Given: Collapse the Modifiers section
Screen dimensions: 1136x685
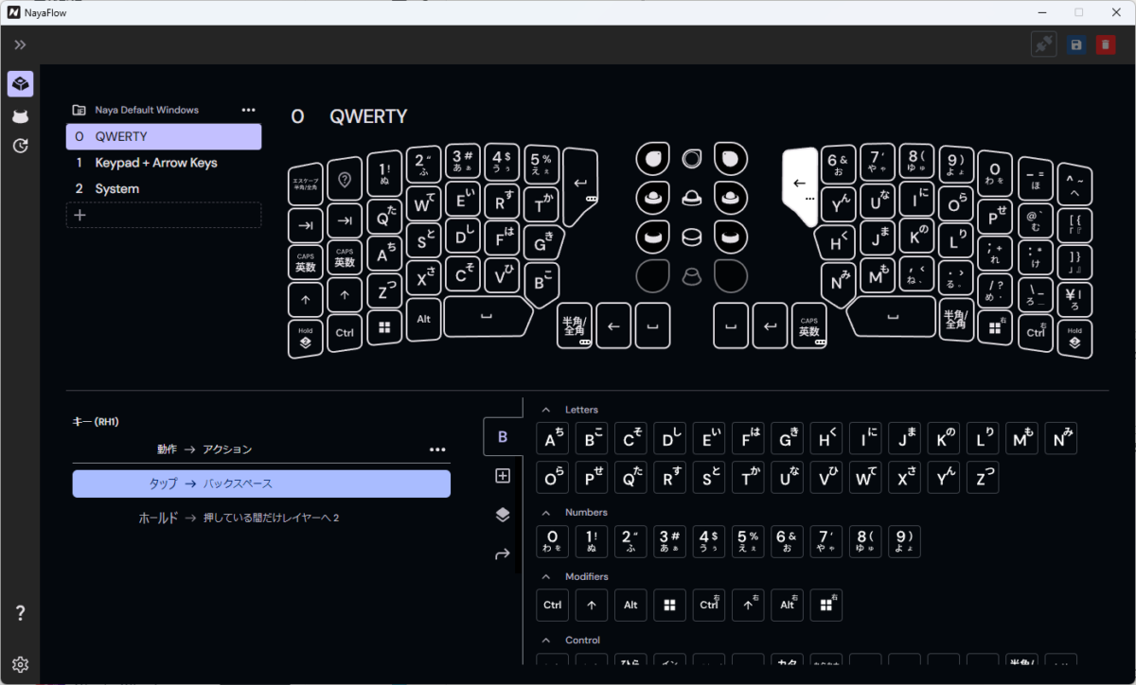Looking at the screenshot, I should click(x=545, y=576).
